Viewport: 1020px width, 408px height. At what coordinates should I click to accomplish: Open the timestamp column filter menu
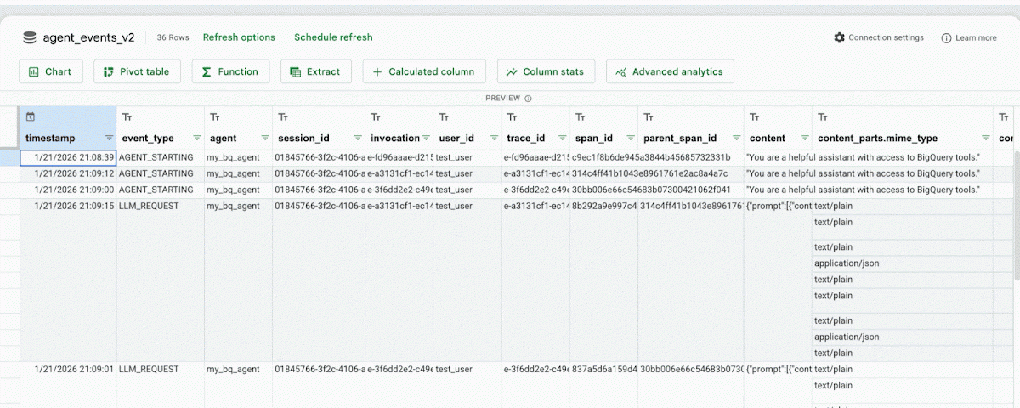pyautogui.click(x=109, y=138)
